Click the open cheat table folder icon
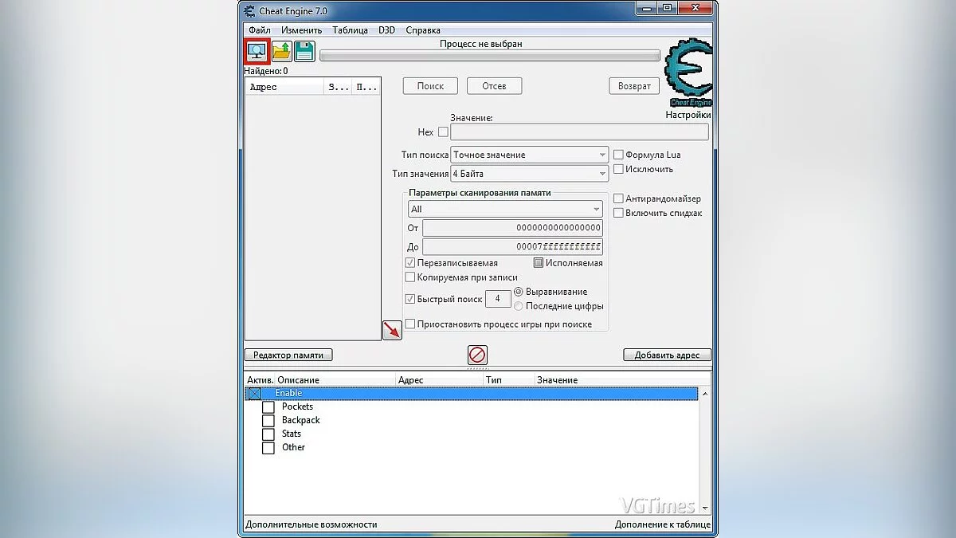Screen dimensions: 956x538 coord(280,50)
